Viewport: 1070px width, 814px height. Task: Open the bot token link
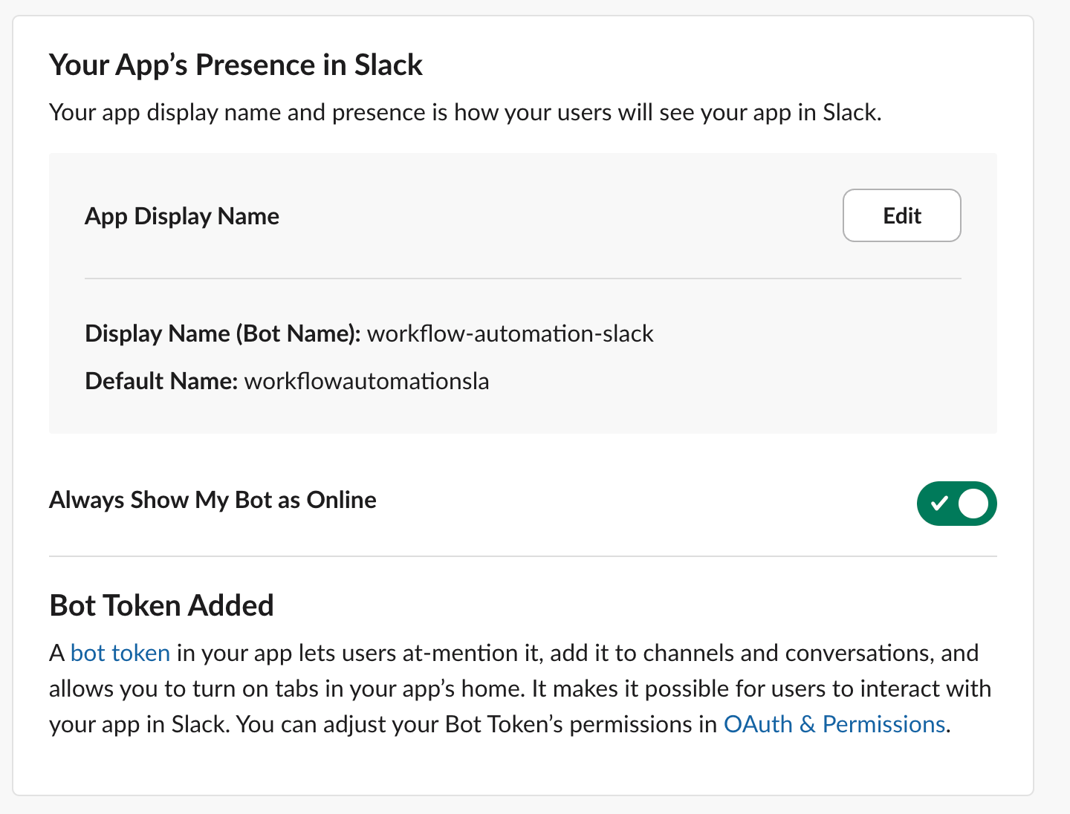[x=119, y=653]
